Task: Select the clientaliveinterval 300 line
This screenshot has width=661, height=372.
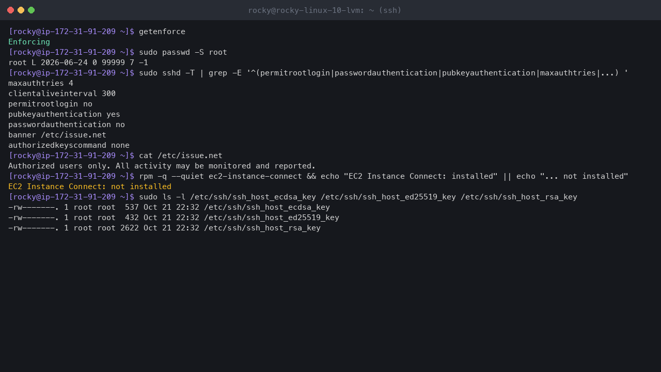Action: point(62,94)
